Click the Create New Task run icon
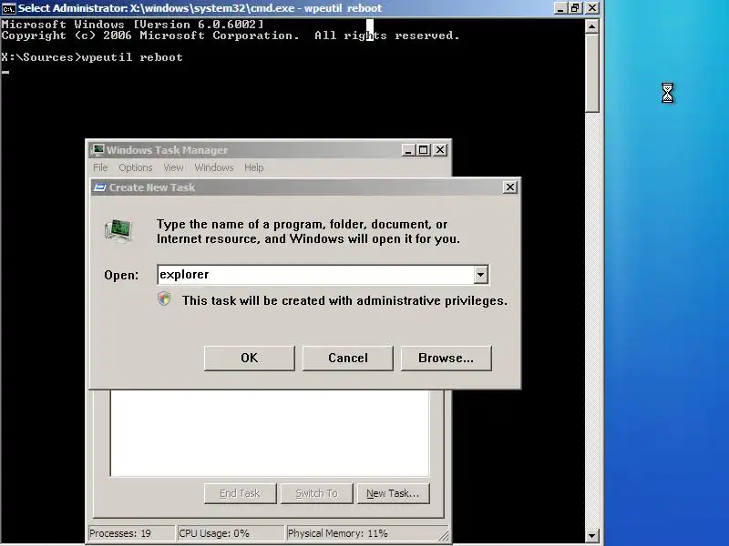This screenshot has height=546, width=729. pyautogui.click(x=99, y=187)
